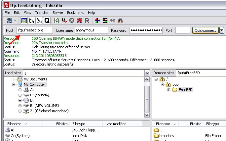Expand the C: (System) drive node
This screenshot has height=141, width=226.
pyautogui.click(x=20, y=95)
